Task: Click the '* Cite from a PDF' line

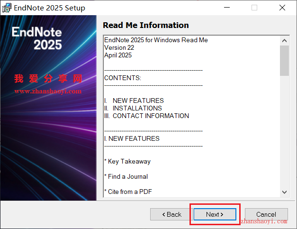Action: click(128, 192)
